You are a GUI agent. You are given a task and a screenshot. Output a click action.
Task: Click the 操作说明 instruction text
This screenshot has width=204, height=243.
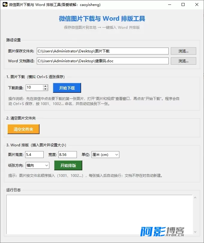(x=94, y=101)
